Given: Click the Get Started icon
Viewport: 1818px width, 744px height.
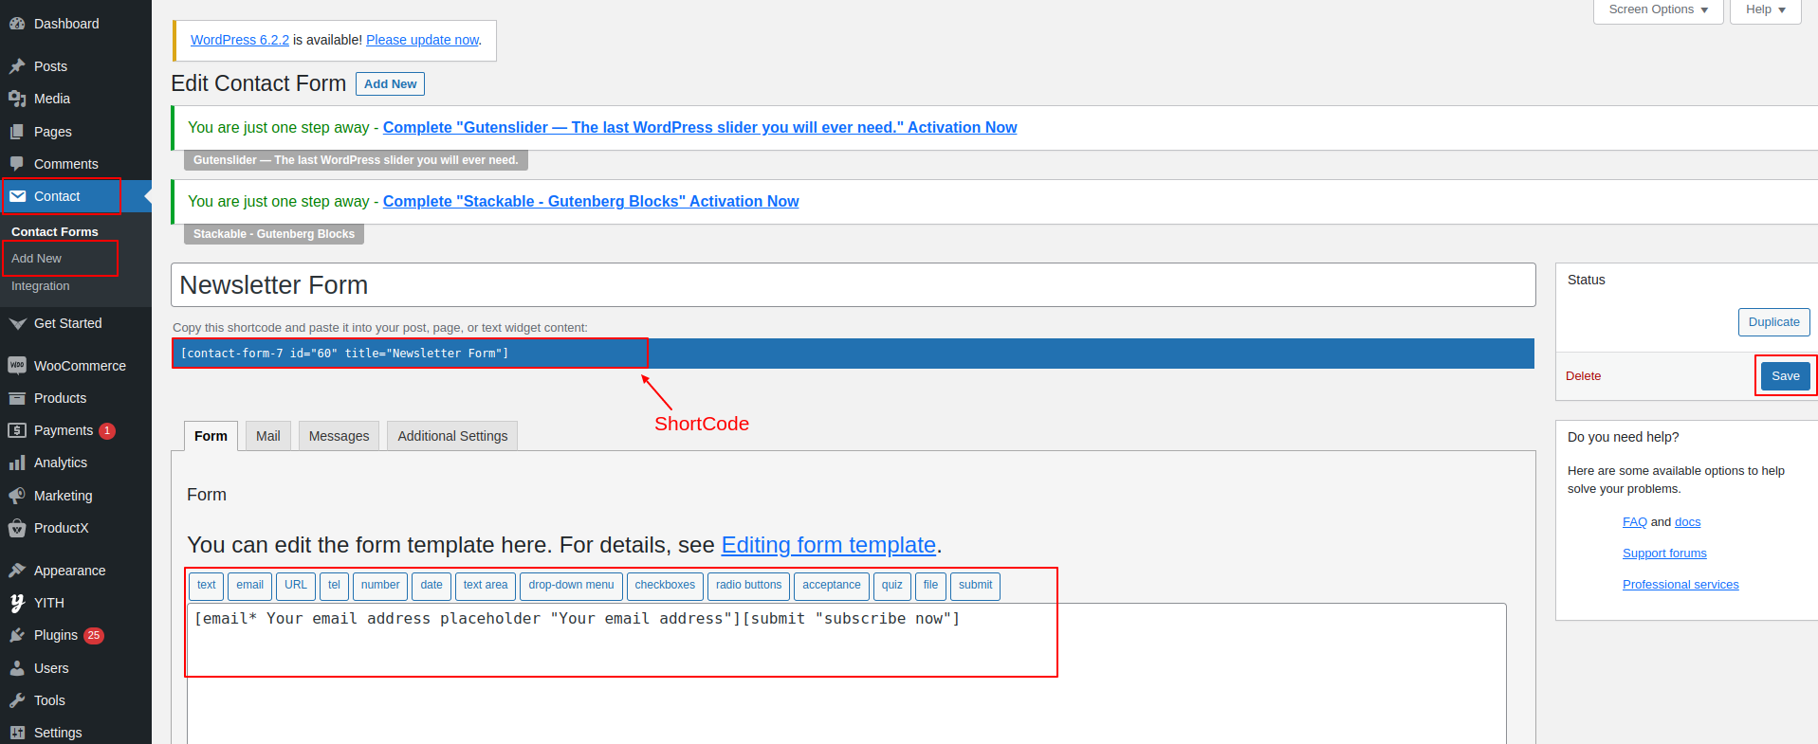Looking at the screenshot, I should tap(17, 323).
